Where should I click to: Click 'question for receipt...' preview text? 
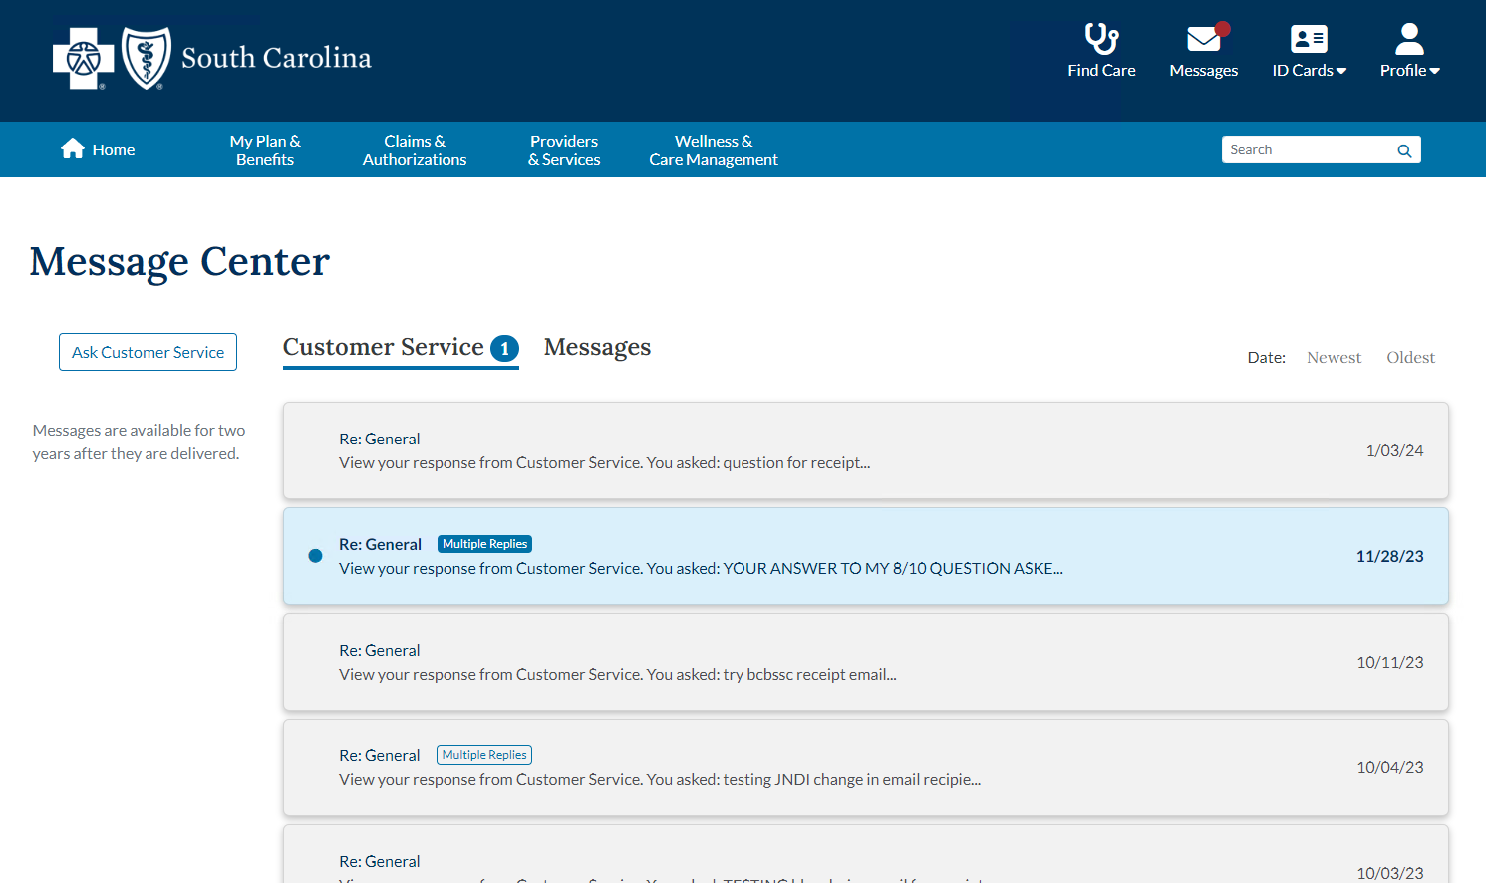(x=796, y=463)
